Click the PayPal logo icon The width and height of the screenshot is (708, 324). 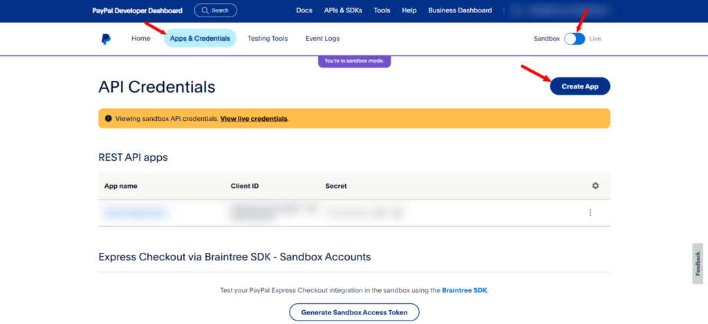(106, 39)
